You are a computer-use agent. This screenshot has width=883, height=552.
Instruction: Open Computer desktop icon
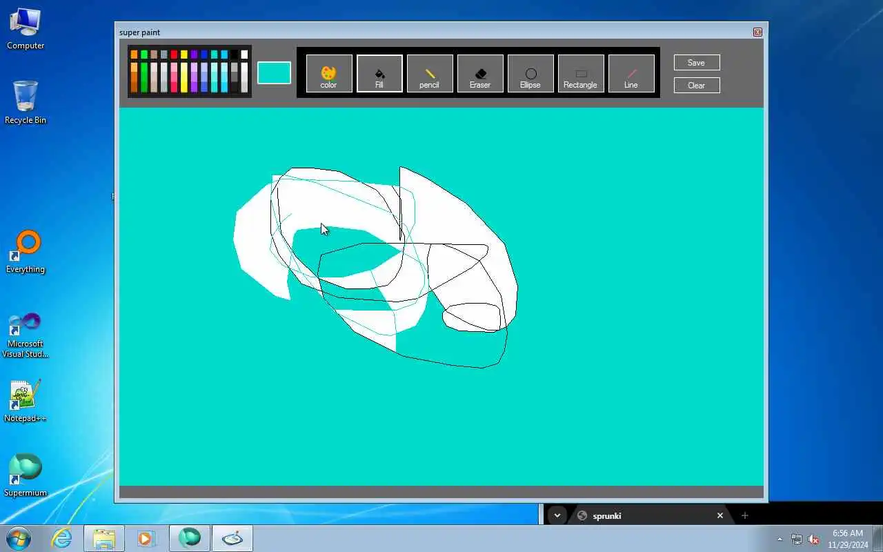pyautogui.click(x=26, y=29)
